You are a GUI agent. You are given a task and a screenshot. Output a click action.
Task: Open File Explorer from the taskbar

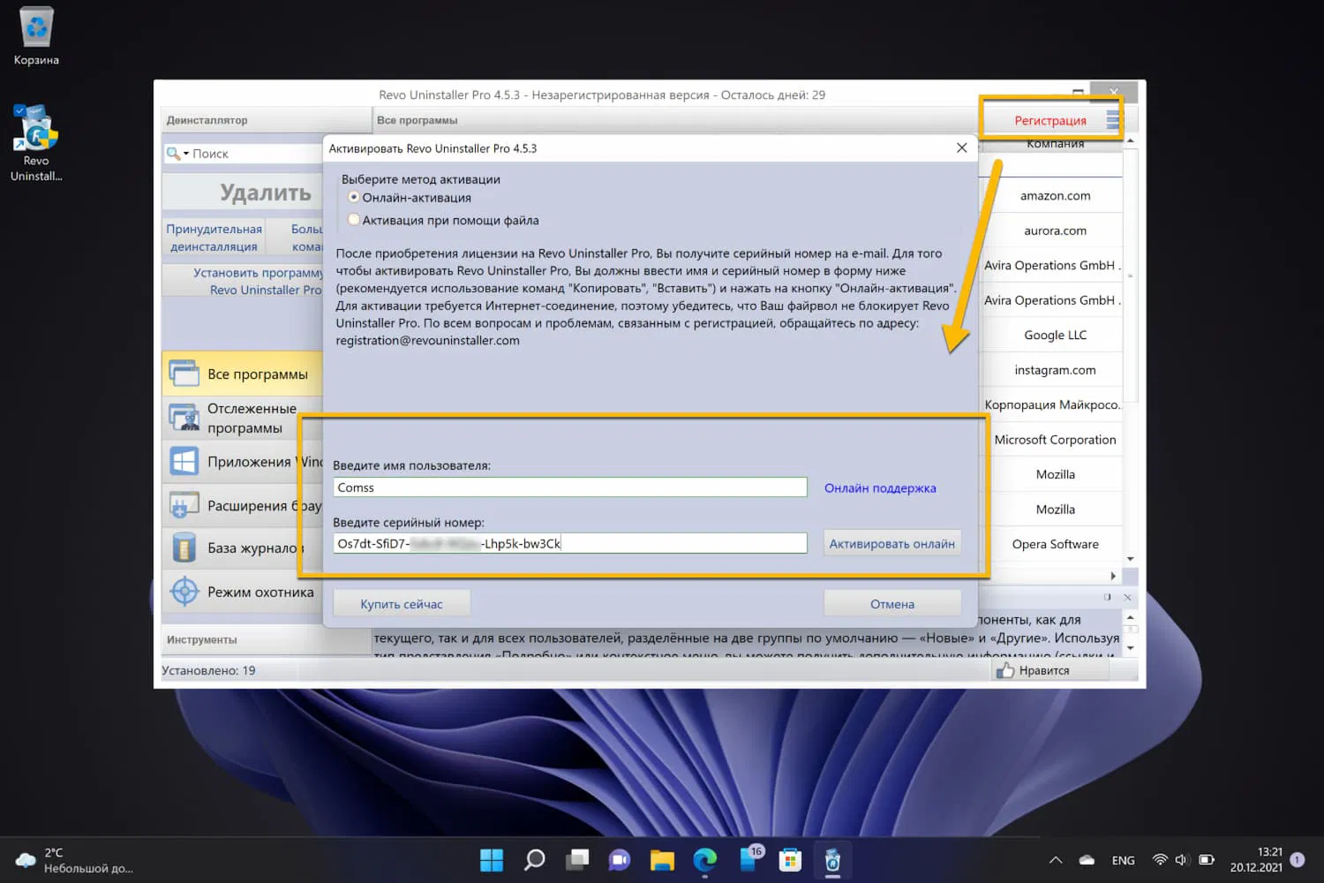(662, 859)
